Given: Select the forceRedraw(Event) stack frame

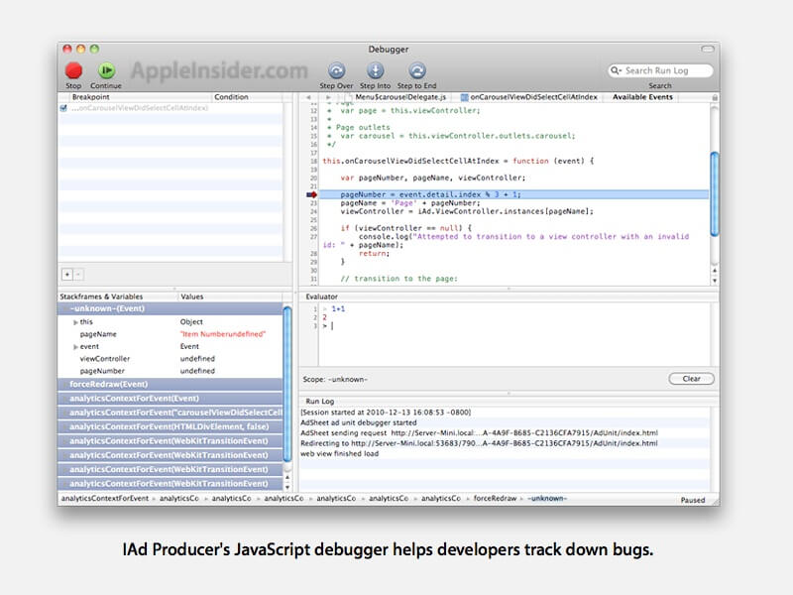Looking at the screenshot, I should (x=170, y=384).
